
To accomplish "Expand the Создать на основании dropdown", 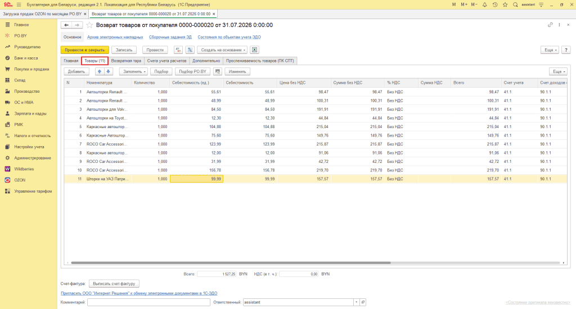I will [223, 50].
